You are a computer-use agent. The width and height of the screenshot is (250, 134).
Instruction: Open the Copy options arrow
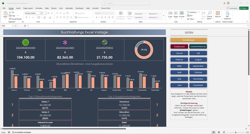(x=18, y=16)
